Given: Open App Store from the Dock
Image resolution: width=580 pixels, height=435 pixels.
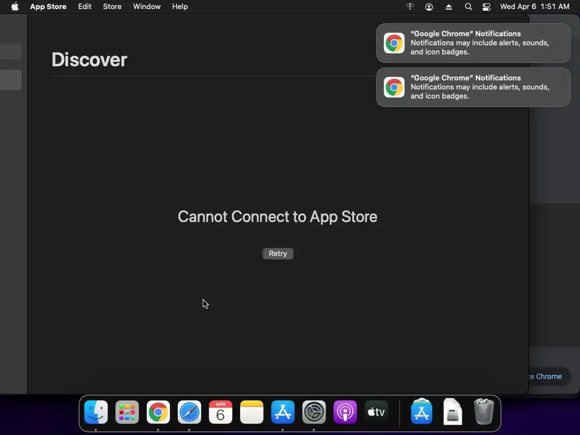Looking at the screenshot, I should point(283,412).
